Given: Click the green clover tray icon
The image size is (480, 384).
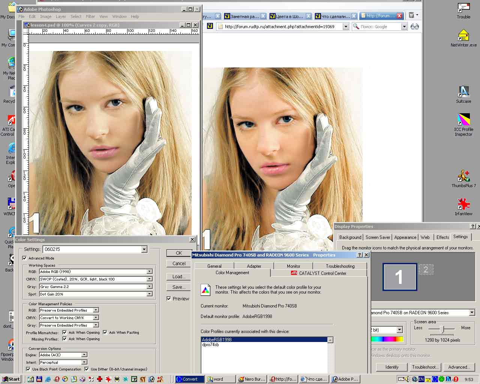Looking at the screenshot, I should click(x=441, y=379).
